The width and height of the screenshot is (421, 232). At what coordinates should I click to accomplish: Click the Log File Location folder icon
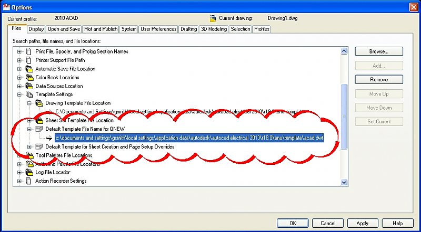[29, 172]
